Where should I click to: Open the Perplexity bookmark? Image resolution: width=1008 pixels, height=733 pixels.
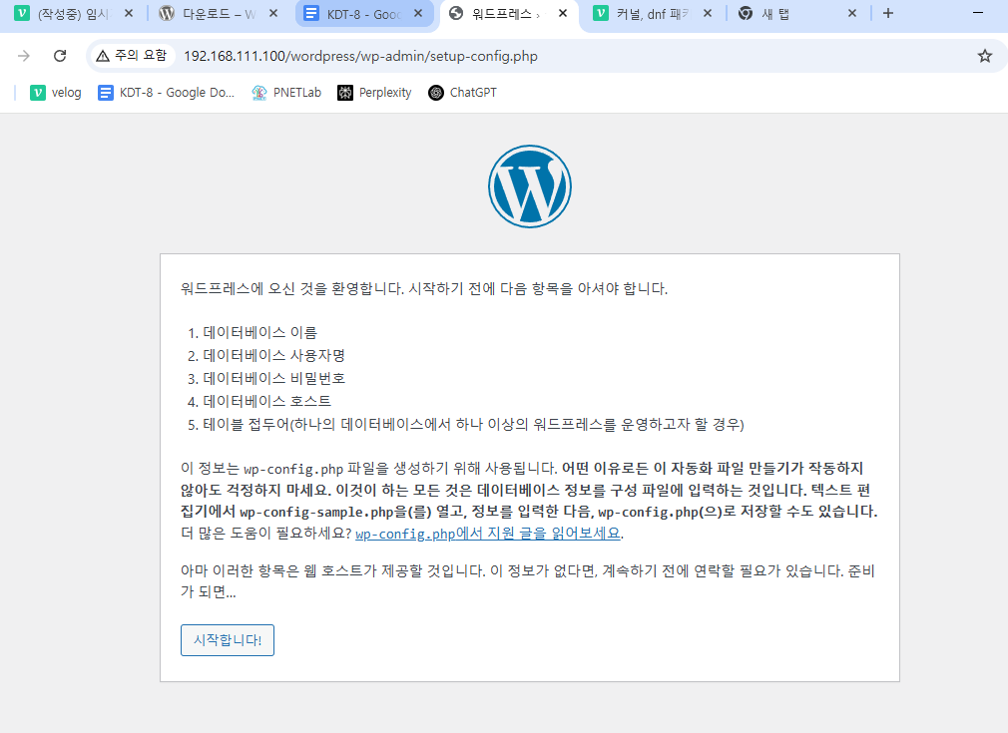point(374,93)
